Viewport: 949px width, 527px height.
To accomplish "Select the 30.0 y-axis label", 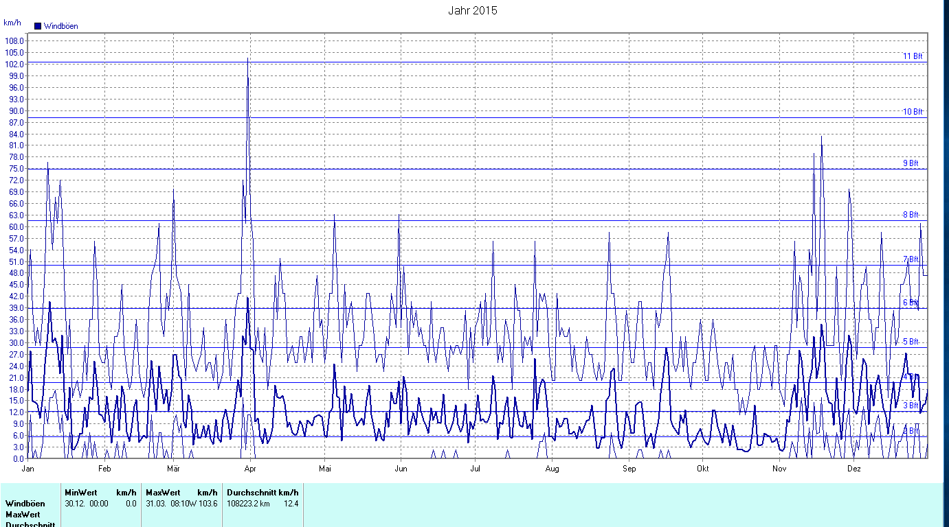I will 16,343.
